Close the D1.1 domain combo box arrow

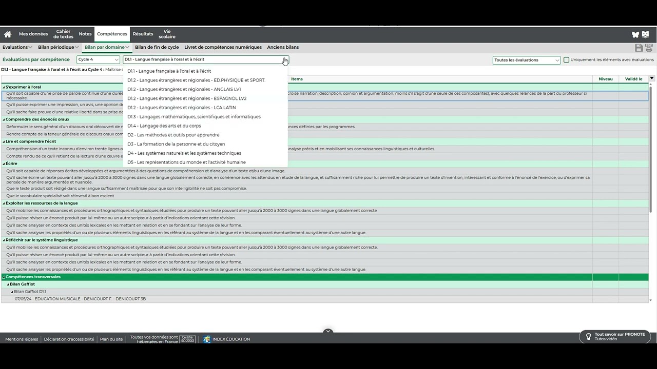[x=285, y=59]
